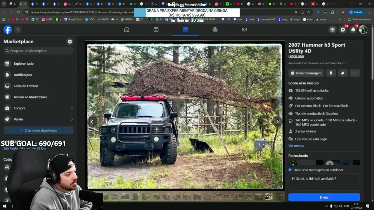Image resolution: width=374 pixels, height=210 pixels.
Task: Open the apostasCHAT bookmark
Action: (266, 19)
